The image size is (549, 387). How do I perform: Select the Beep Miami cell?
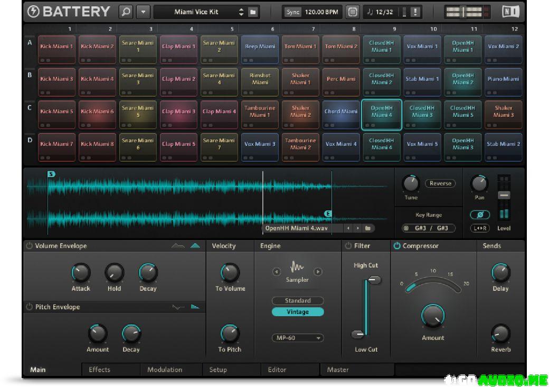(x=260, y=49)
